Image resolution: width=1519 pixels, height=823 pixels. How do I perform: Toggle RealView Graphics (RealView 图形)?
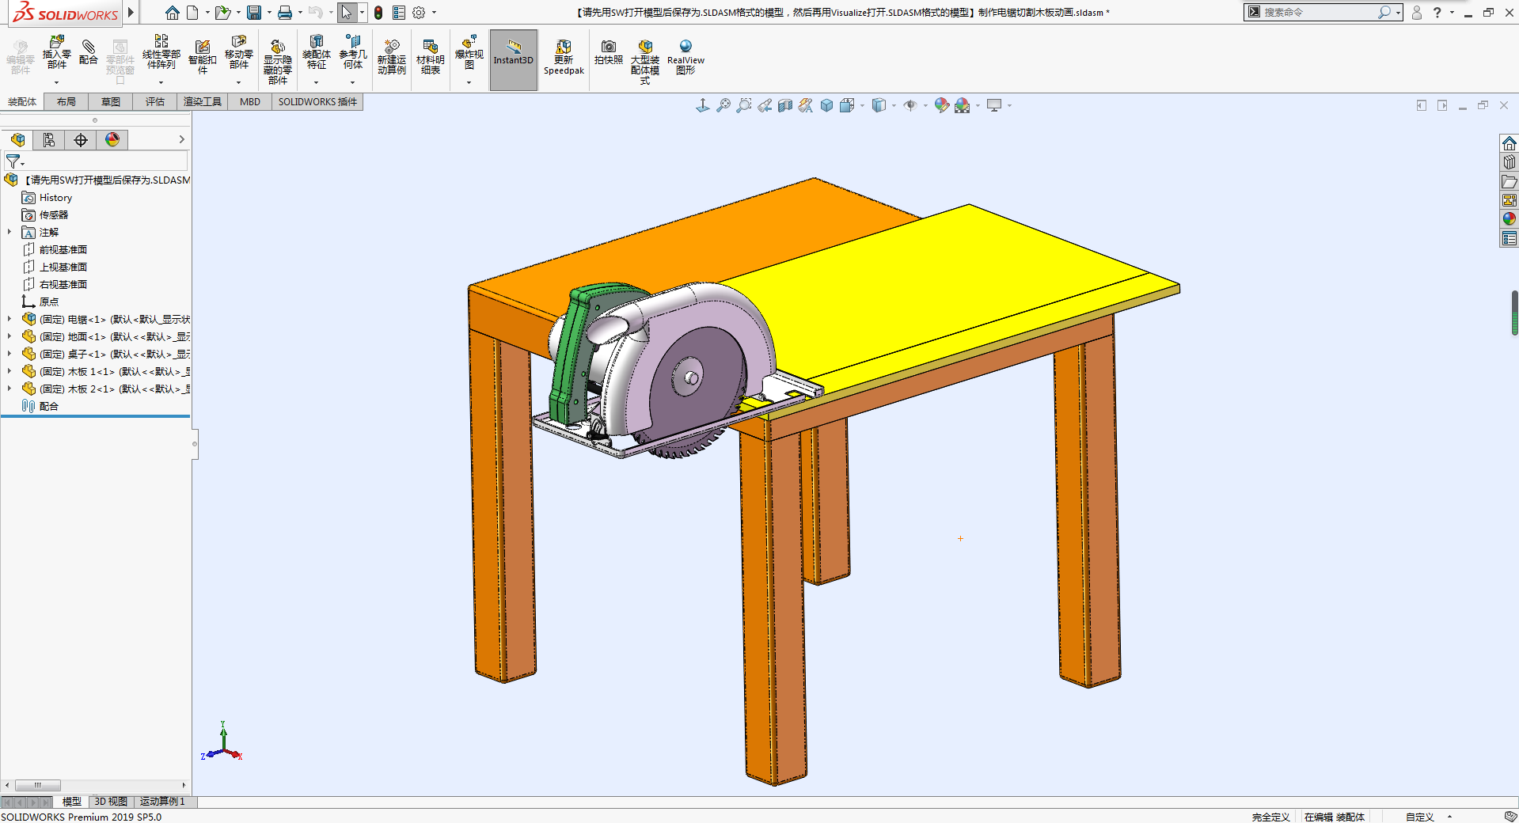685,57
